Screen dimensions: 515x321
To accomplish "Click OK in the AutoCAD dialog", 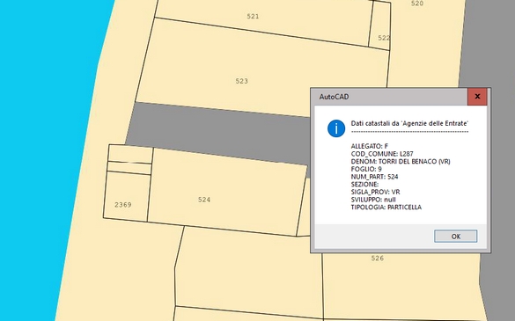I will [x=455, y=237].
